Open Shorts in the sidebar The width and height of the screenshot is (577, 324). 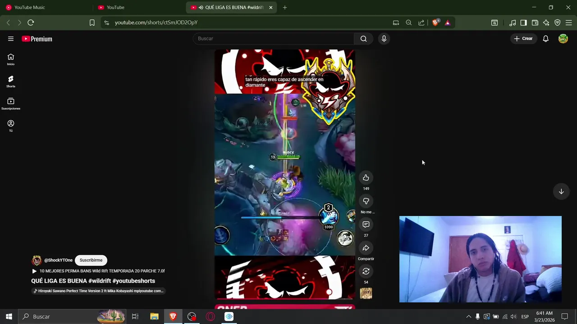coord(11,81)
